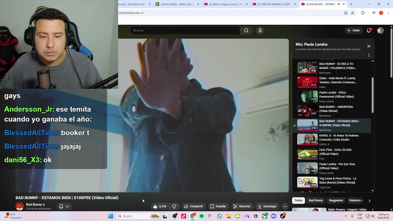
Task: Open more actions ellipsis beside Descargar
Action: point(285,206)
